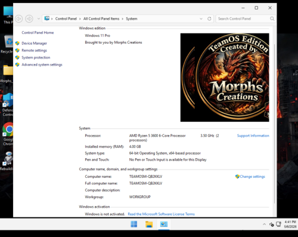Click shield icon next to Device Manager

17,43
